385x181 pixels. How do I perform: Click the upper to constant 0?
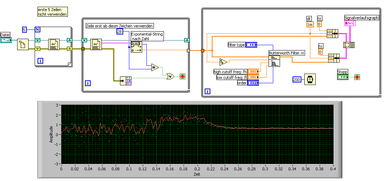point(319,24)
